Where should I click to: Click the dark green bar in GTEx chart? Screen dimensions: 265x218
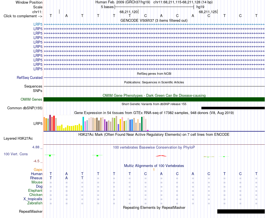pyautogui.click(x=142, y=124)
